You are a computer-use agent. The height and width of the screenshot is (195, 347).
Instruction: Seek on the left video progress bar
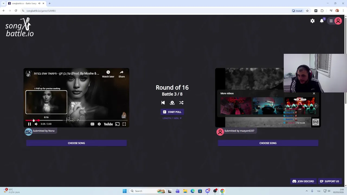click(76, 120)
